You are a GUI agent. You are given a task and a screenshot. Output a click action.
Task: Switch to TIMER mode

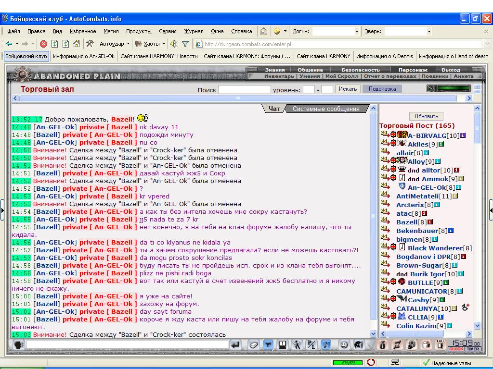[473, 349]
